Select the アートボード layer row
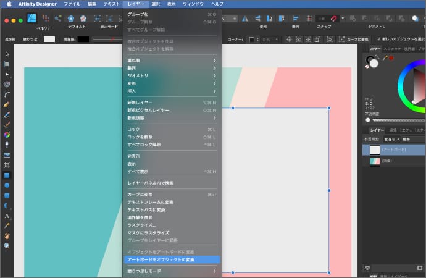 pyautogui.click(x=393, y=150)
